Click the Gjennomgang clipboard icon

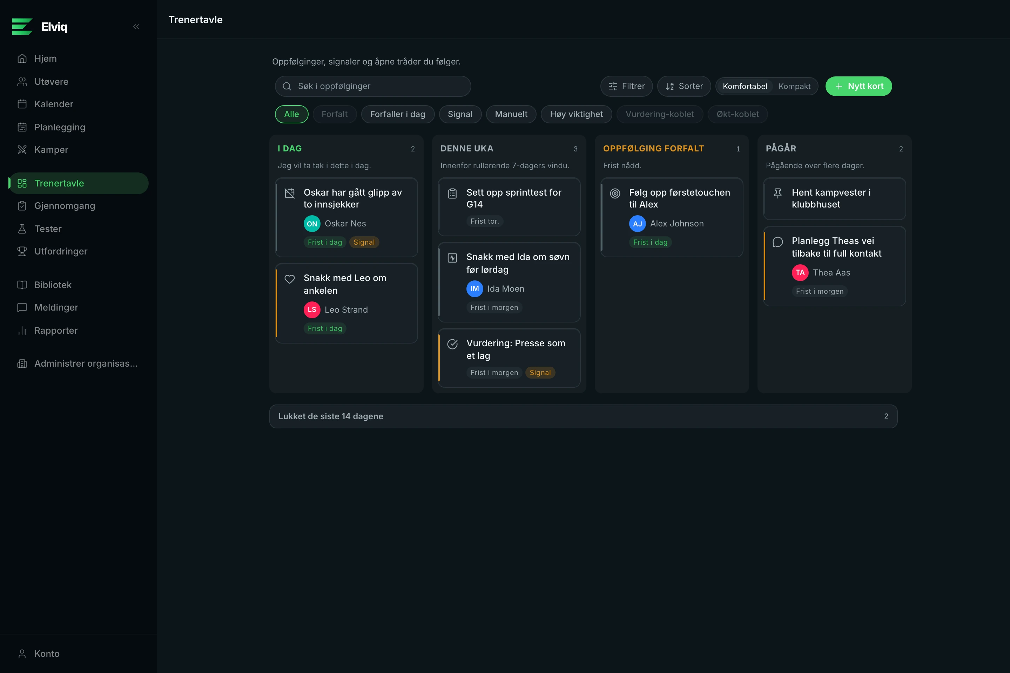tap(22, 206)
